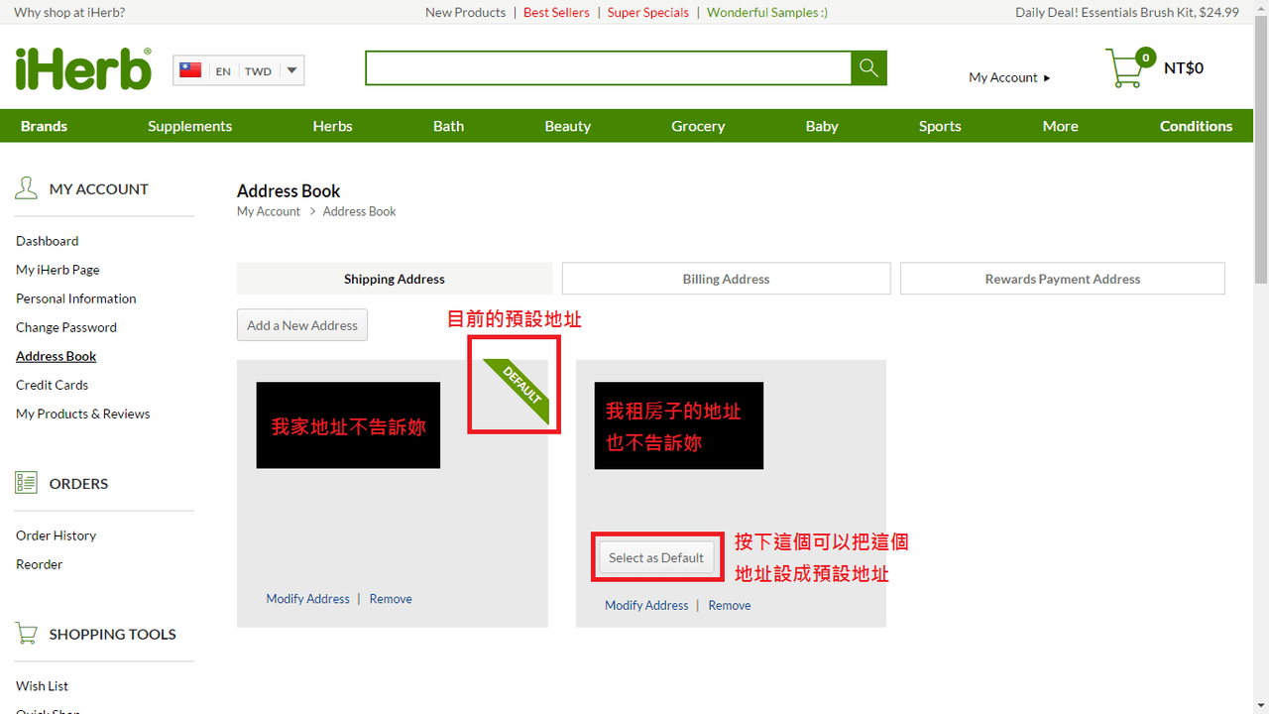
Task: Open the Rewards Payment Address tab
Action: click(x=1063, y=279)
